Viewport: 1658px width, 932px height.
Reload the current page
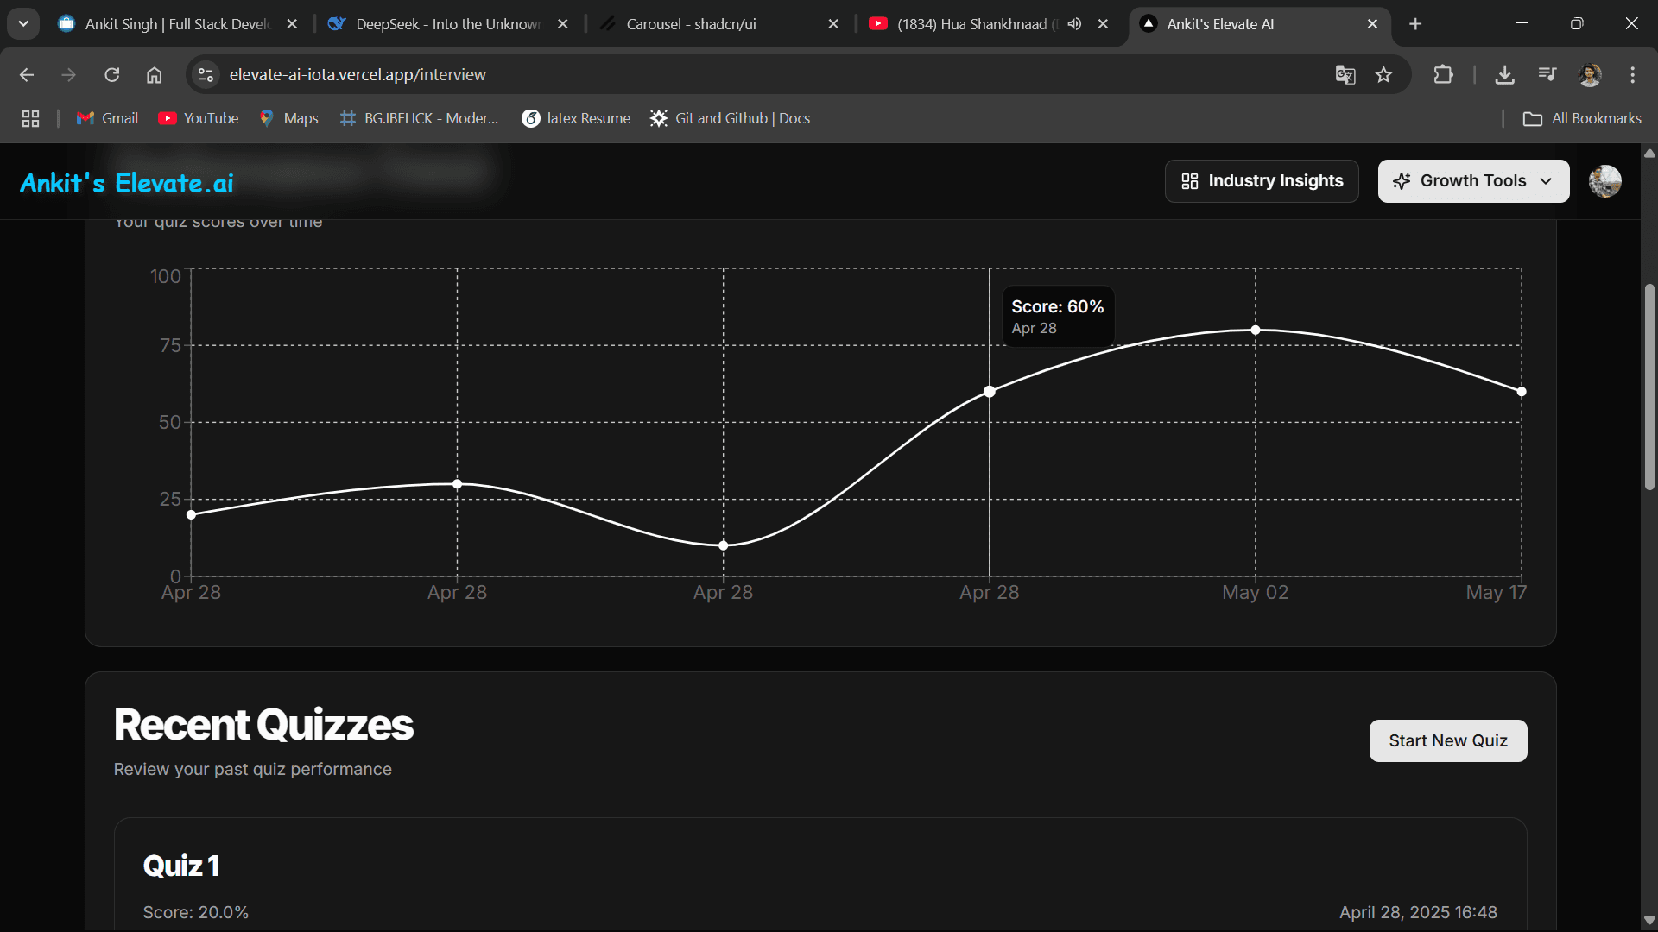tap(112, 75)
